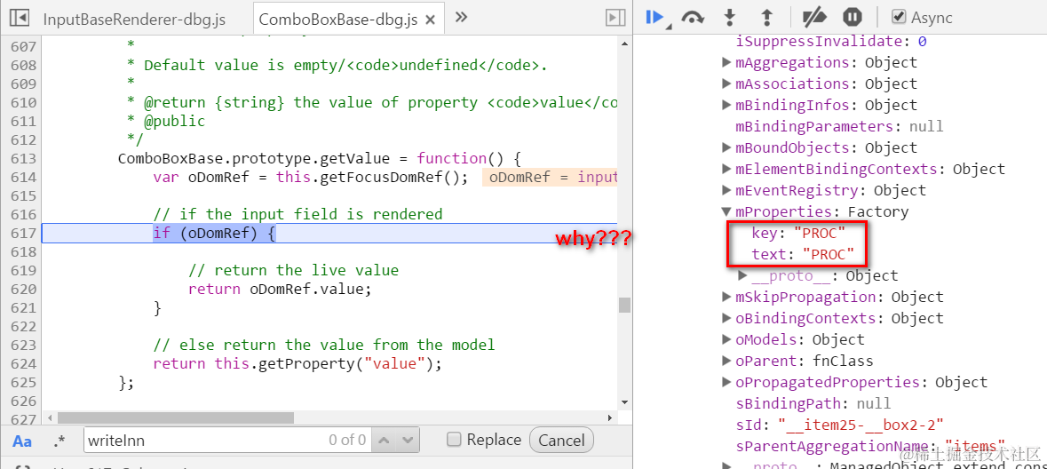Click the horizontal scroll right arrow
The image size is (1047, 469).
tap(610, 417)
